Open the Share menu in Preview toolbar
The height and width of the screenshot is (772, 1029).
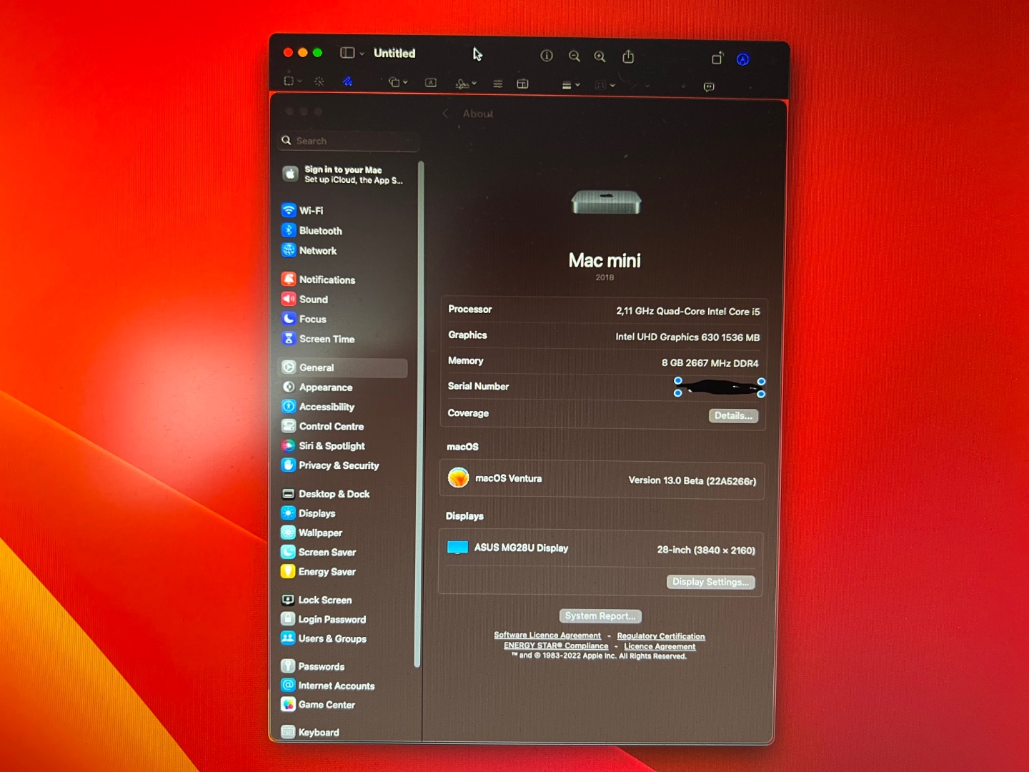[x=628, y=56]
